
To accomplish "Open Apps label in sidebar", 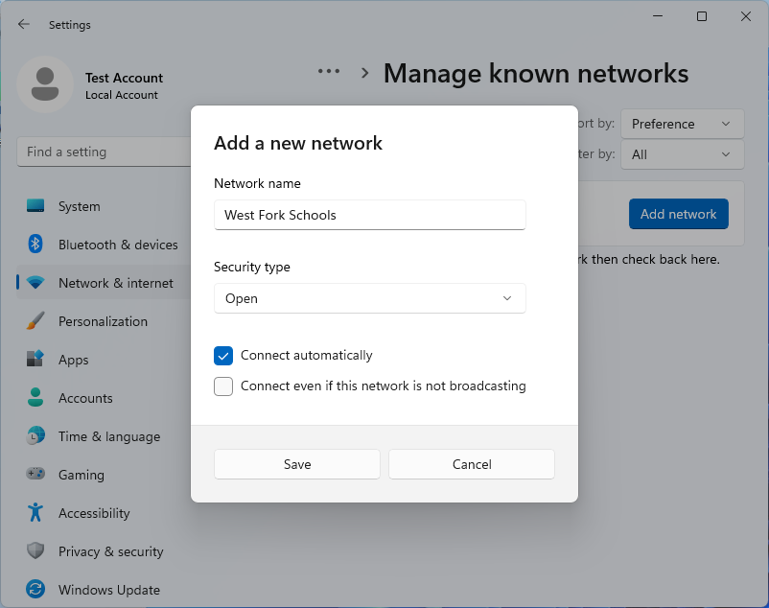I will pyautogui.click(x=74, y=360).
